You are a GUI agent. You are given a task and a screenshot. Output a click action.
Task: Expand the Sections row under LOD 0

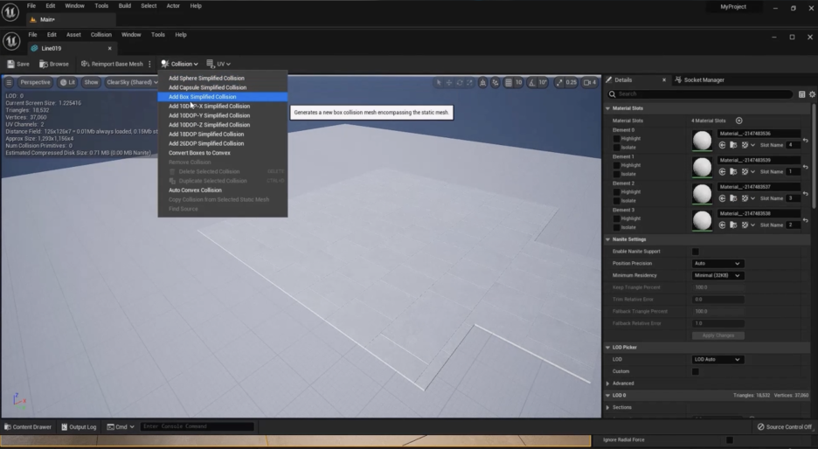click(x=607, y=407)
